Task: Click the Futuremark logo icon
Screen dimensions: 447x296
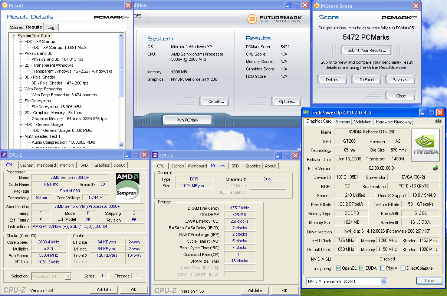Action: click(252, 19)
